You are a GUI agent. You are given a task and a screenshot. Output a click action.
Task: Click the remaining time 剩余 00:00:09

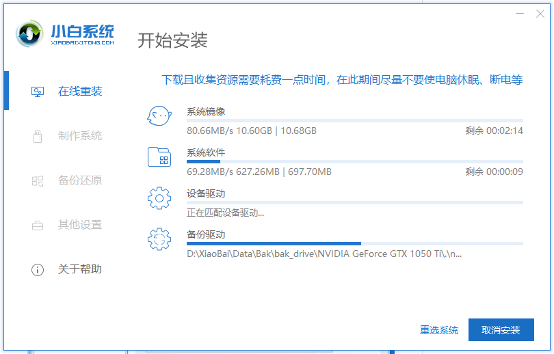pyautogui.click(x=494, y=172)
